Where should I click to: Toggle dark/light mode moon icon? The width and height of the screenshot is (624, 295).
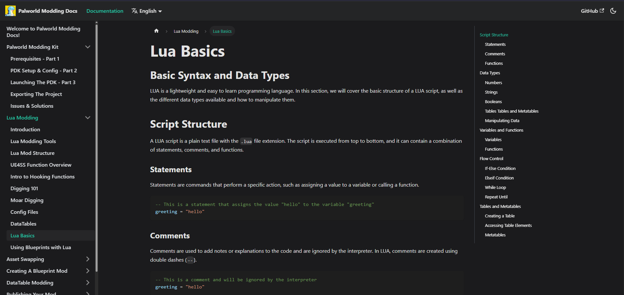(x=613, y=11)
